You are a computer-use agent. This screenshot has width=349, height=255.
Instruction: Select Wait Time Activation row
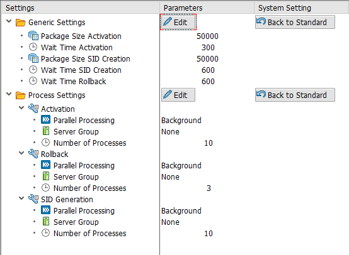[77, 48]
